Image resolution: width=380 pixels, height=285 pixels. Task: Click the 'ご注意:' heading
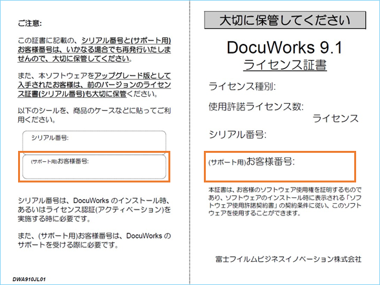click(x=30, y=23)
